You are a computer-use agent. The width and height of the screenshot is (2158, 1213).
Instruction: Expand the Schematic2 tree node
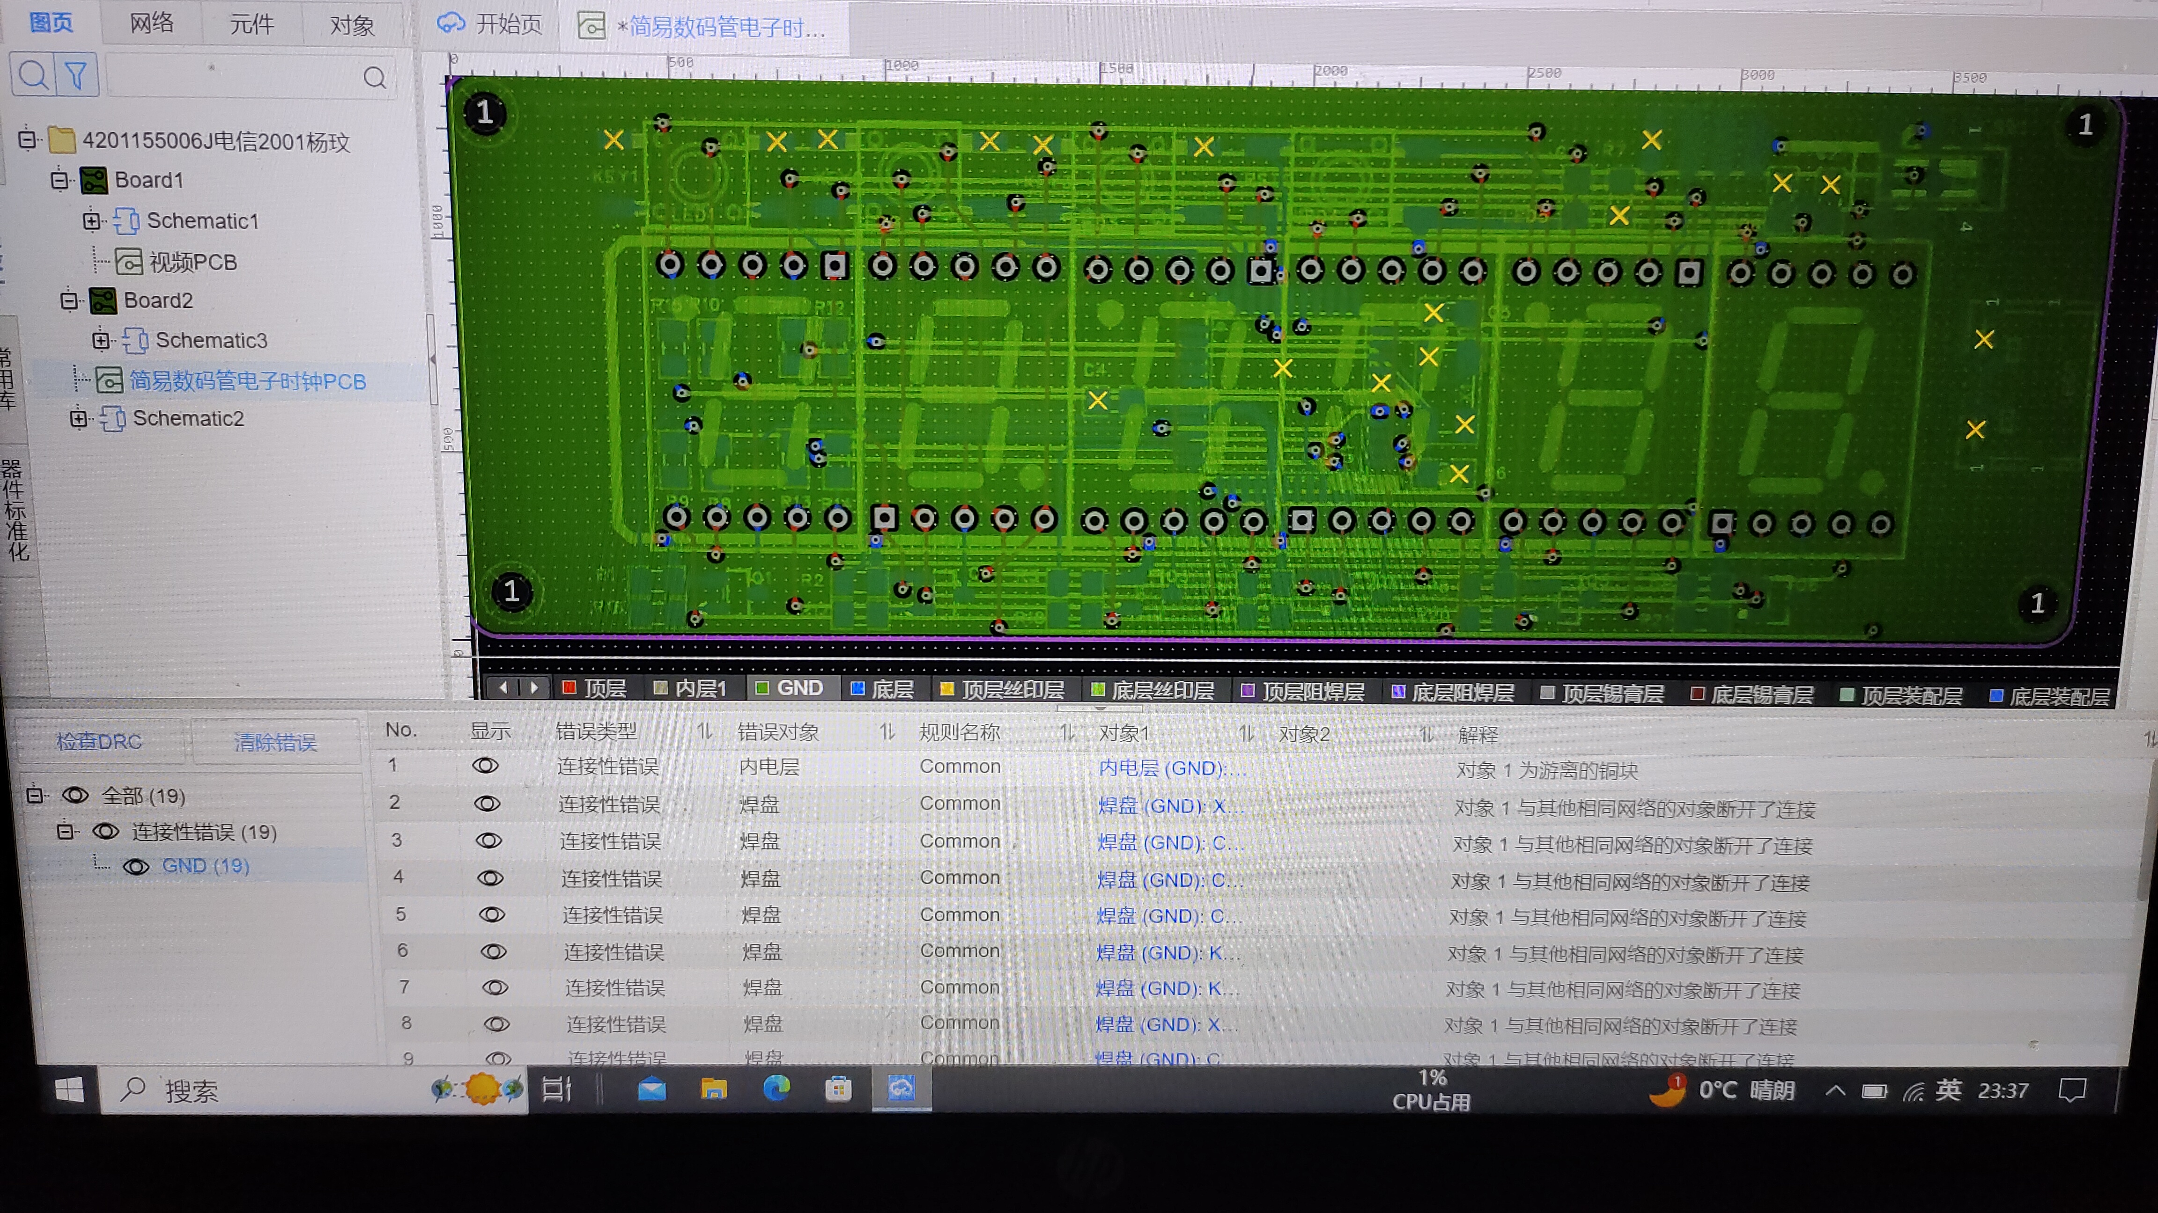coord(79,418)
